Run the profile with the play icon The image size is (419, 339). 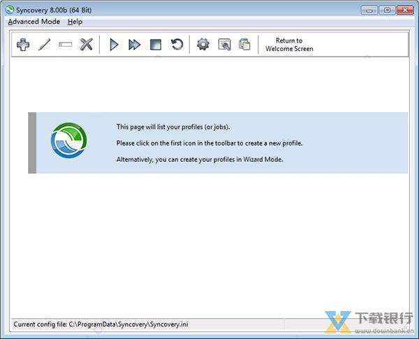[114, 45]
